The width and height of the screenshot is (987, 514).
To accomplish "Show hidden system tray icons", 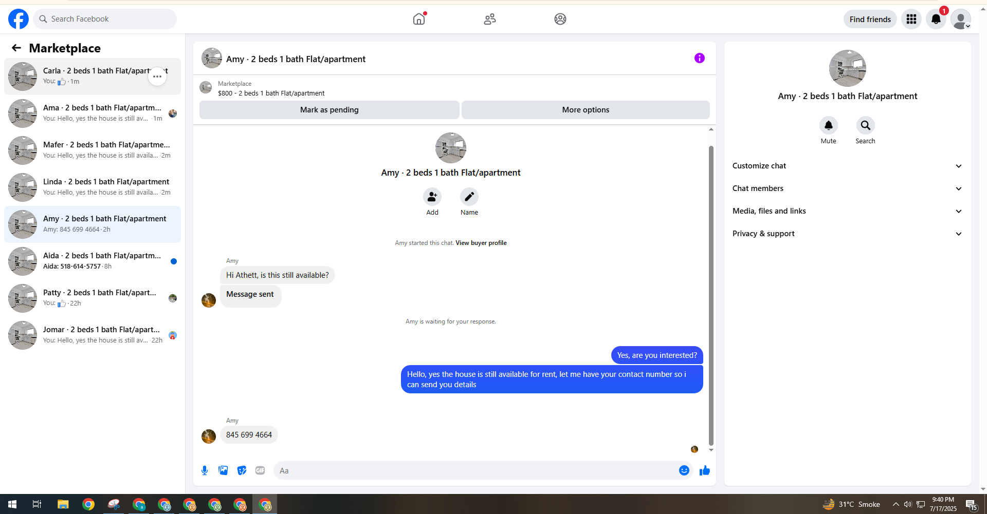I will [895, 504].
